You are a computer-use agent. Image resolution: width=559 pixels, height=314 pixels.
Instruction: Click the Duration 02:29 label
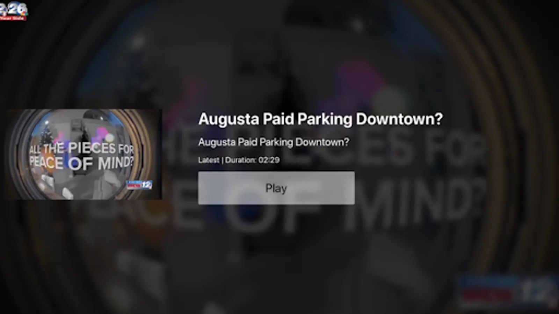(252, 160)
